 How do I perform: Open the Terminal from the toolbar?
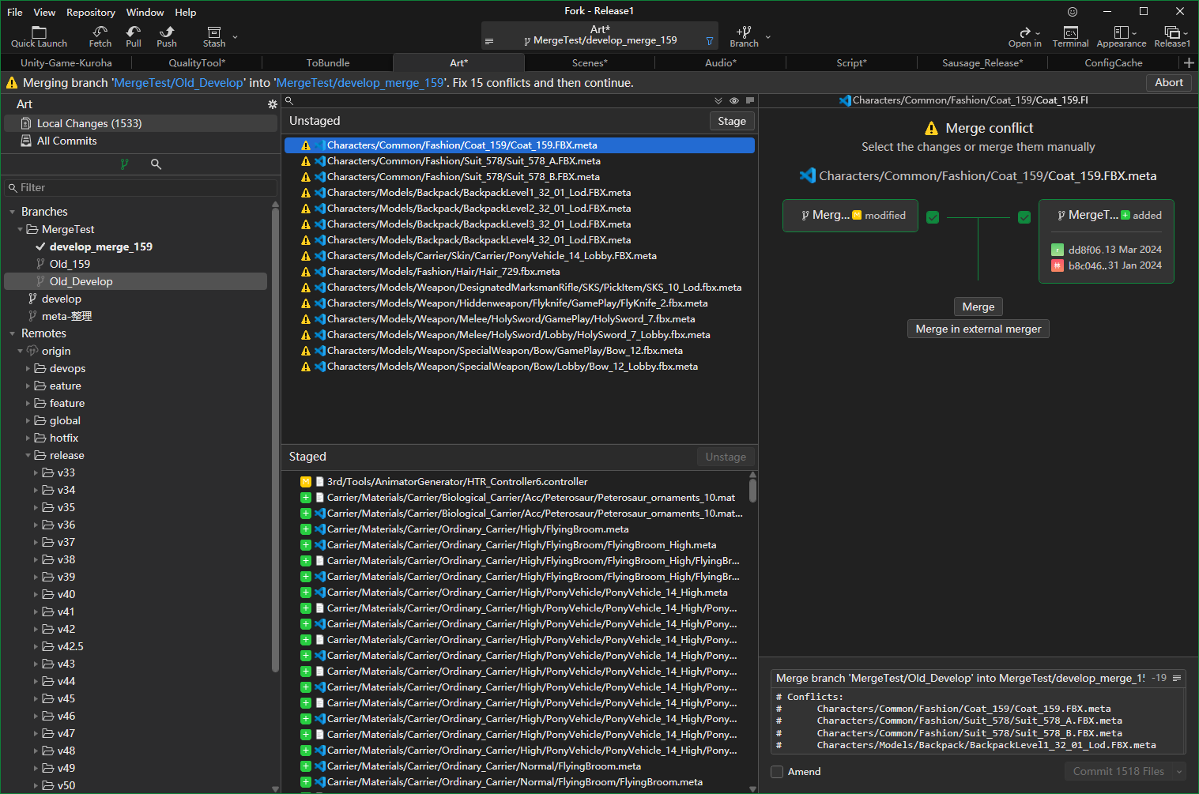(1070, 32)
